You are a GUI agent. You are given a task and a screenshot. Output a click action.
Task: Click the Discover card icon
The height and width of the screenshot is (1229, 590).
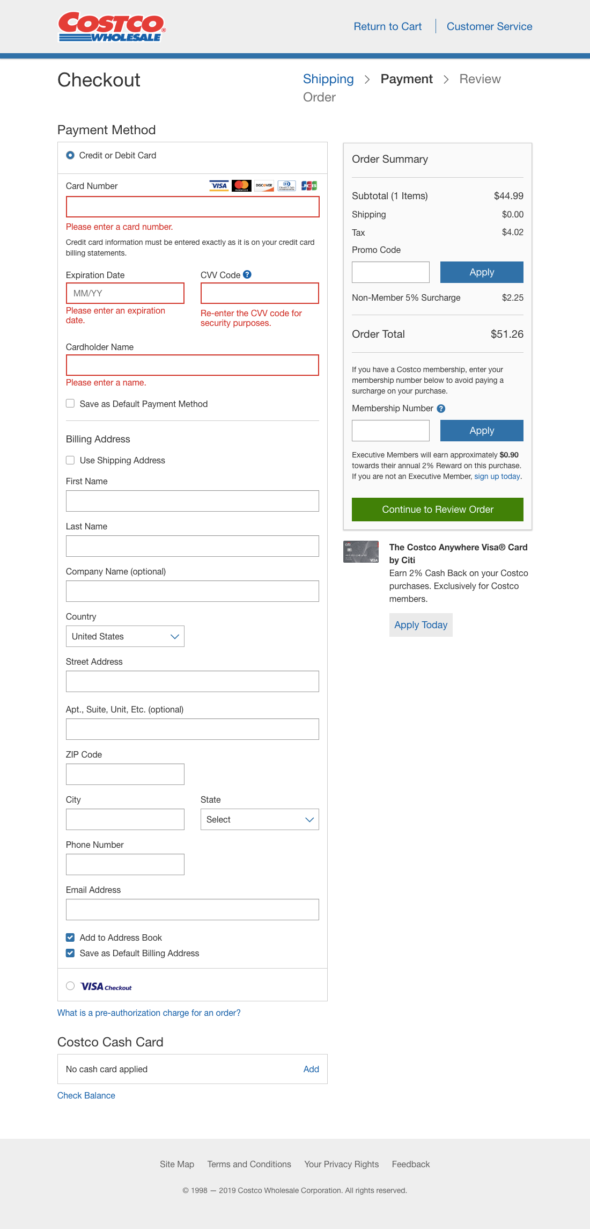pyautogui.click(x=264, y=185)
